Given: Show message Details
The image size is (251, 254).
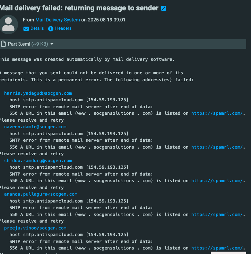Looking at the screenshot, I should (37, 28).
